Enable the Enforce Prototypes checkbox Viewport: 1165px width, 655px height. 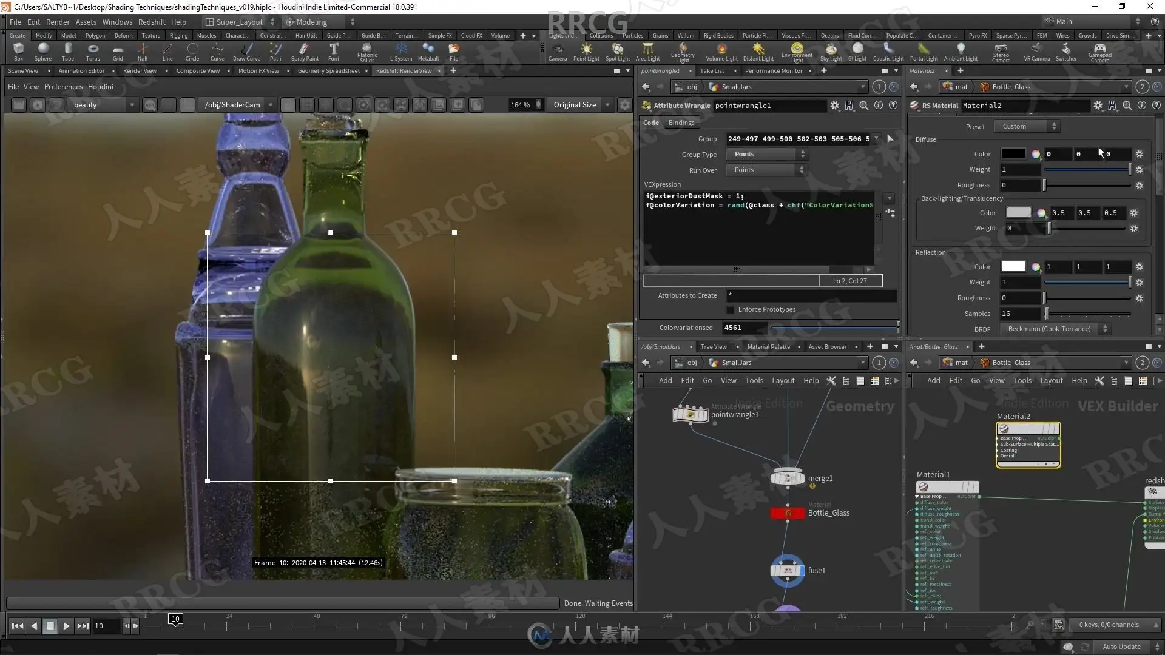coord(730,310)
